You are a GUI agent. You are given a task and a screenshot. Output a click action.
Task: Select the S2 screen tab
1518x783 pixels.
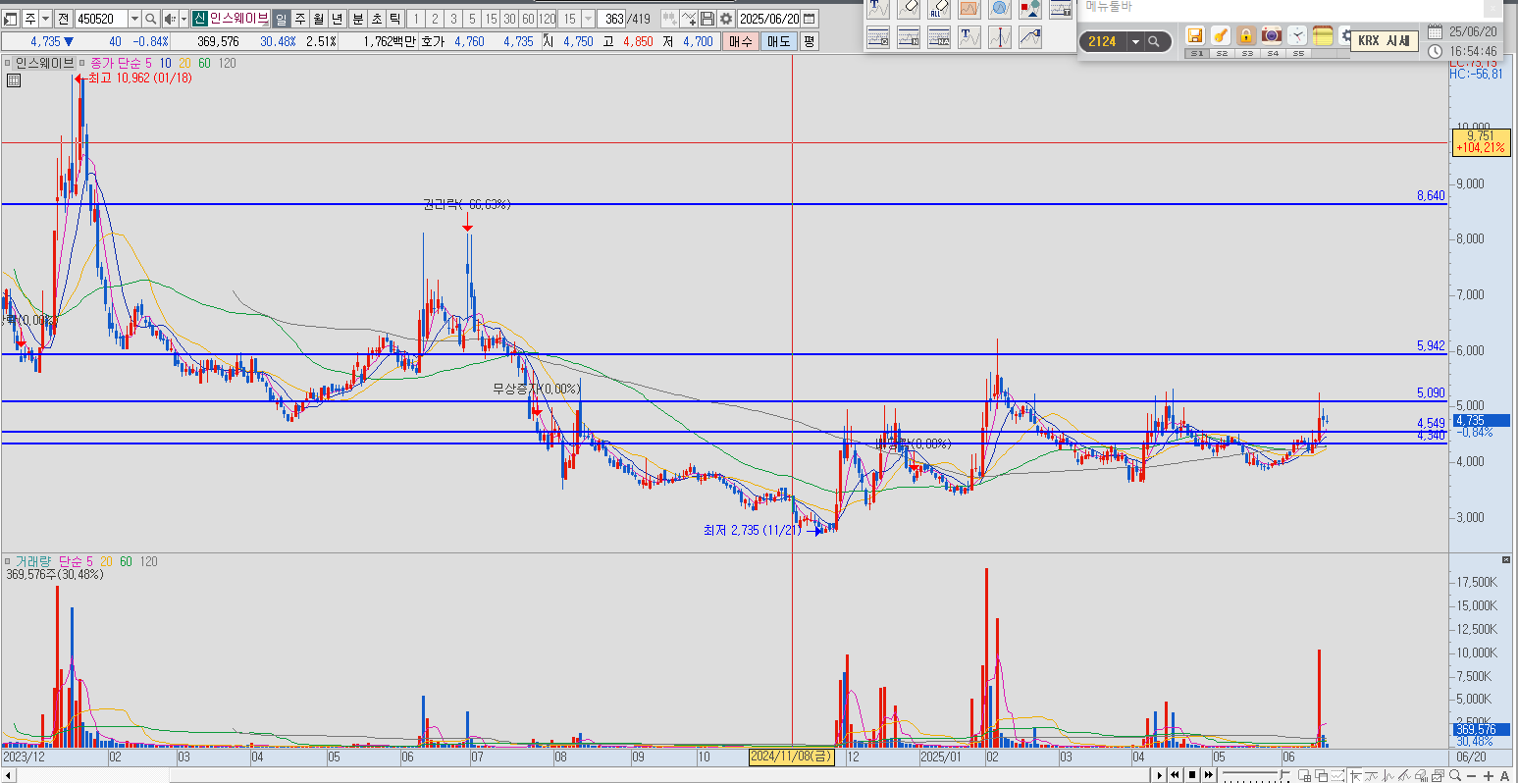tap(1223, 54)
